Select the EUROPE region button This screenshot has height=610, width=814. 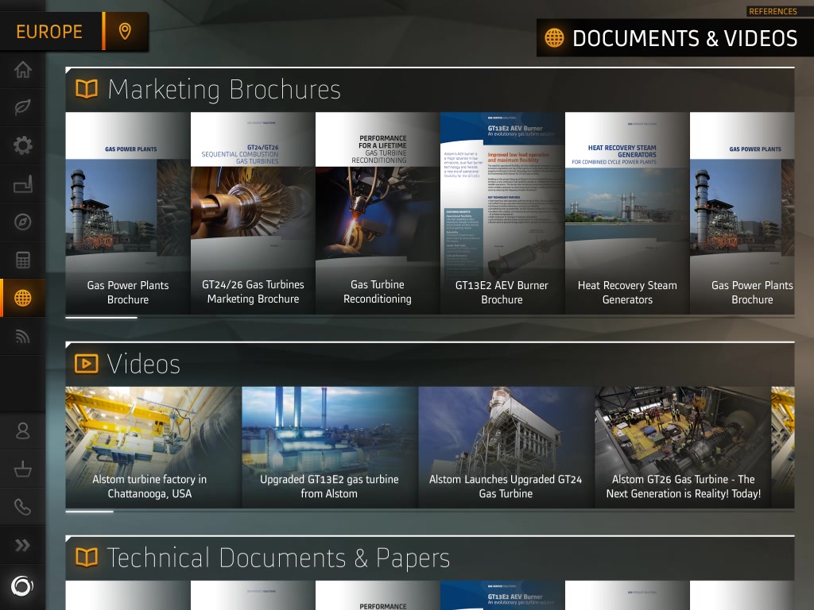pyautogui.click(x=50, y=32)
